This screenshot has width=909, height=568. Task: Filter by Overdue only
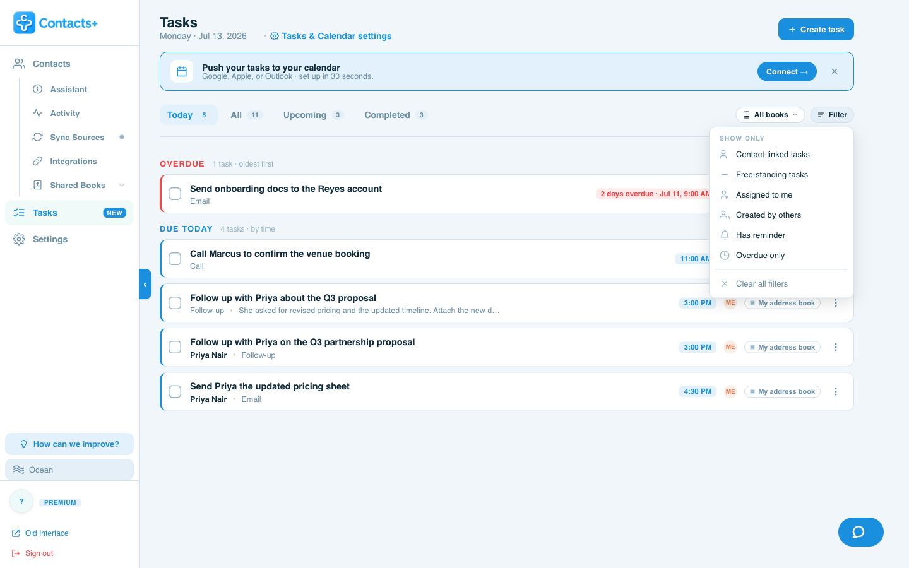781,256
